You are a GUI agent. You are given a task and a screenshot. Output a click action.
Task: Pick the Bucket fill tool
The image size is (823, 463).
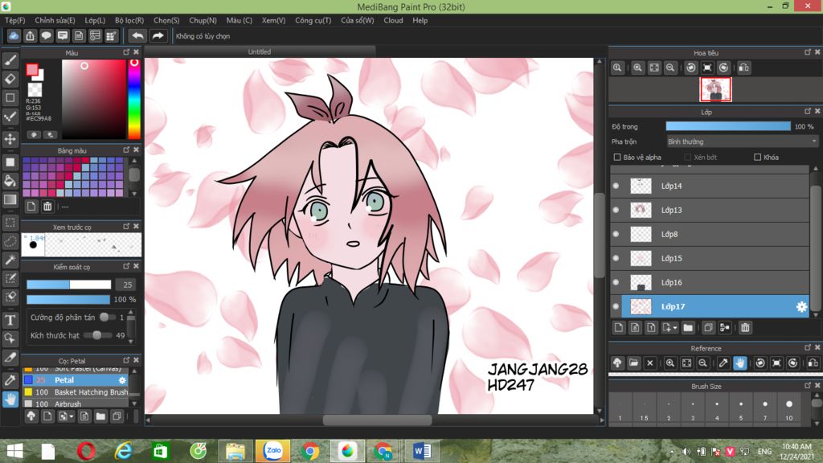pyautogui.click(x=10, y=181)
